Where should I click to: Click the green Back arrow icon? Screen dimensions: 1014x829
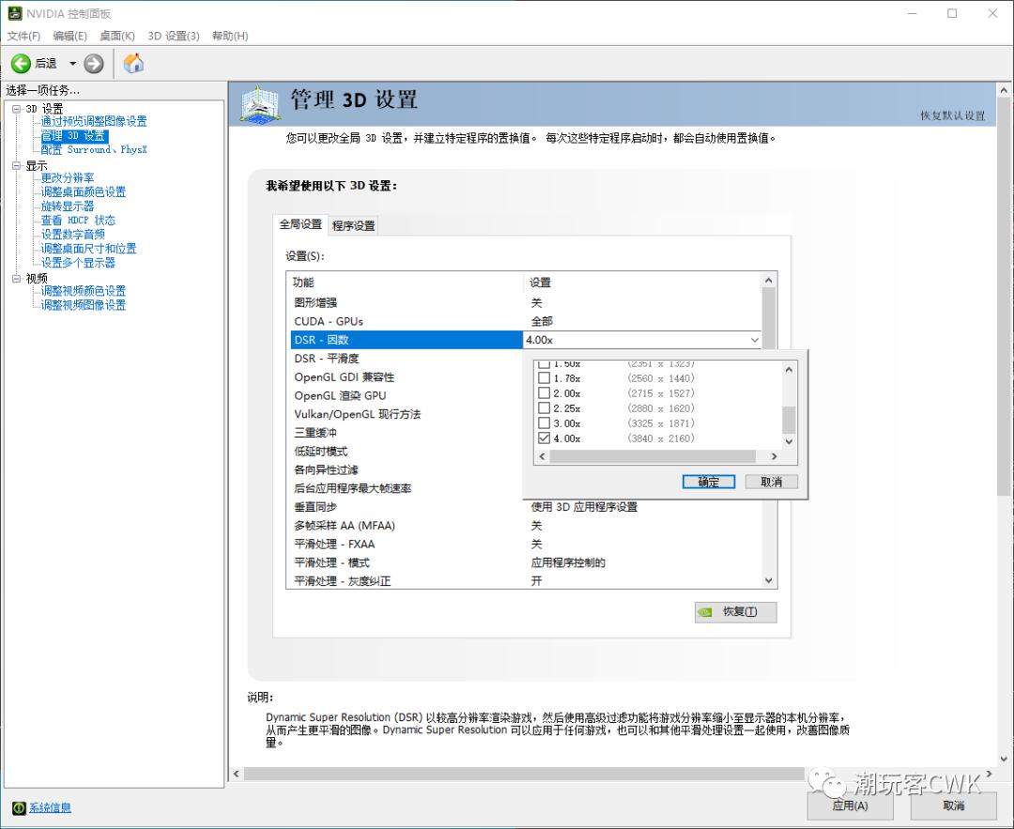(21, 63)
